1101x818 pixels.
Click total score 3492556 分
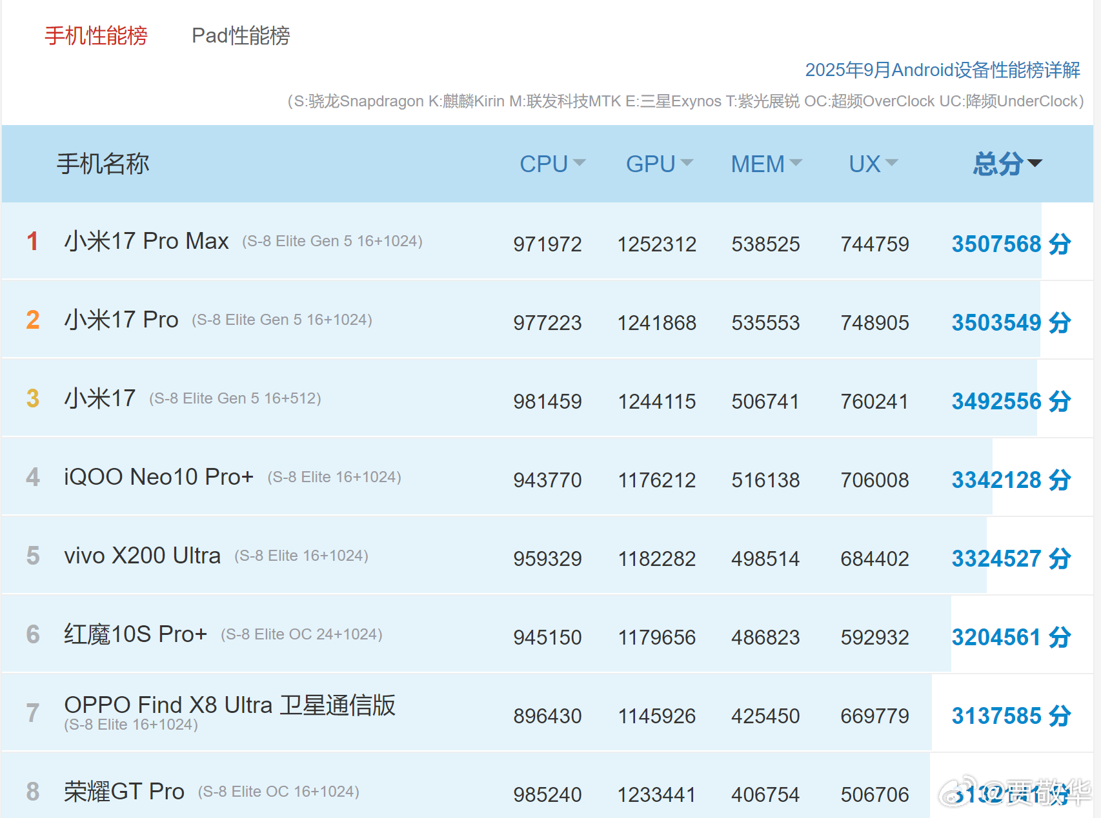(1011, 402)
